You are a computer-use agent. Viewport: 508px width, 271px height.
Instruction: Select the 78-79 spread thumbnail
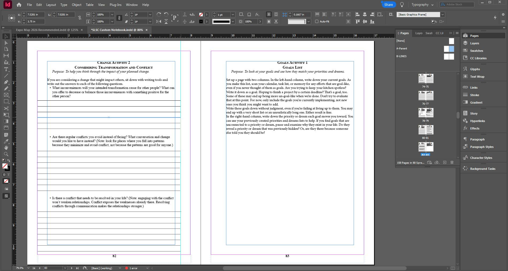(426, 113)
